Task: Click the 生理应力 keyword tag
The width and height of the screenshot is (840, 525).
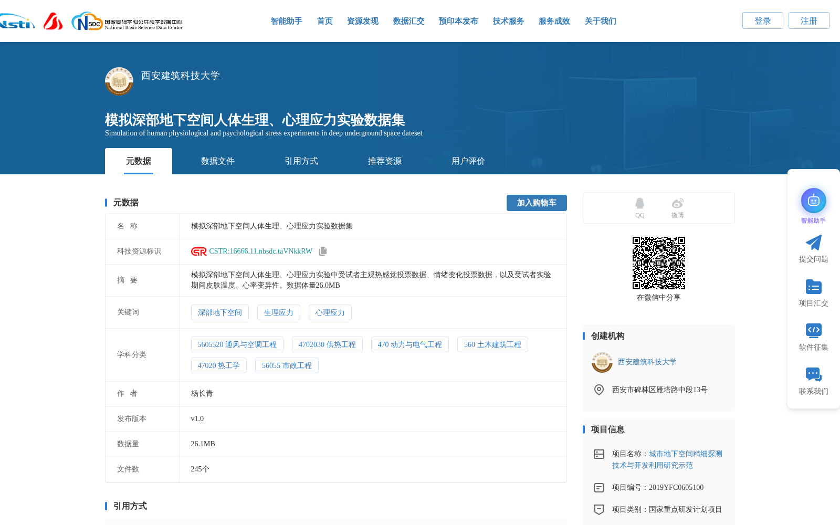Action: [279, 312]
